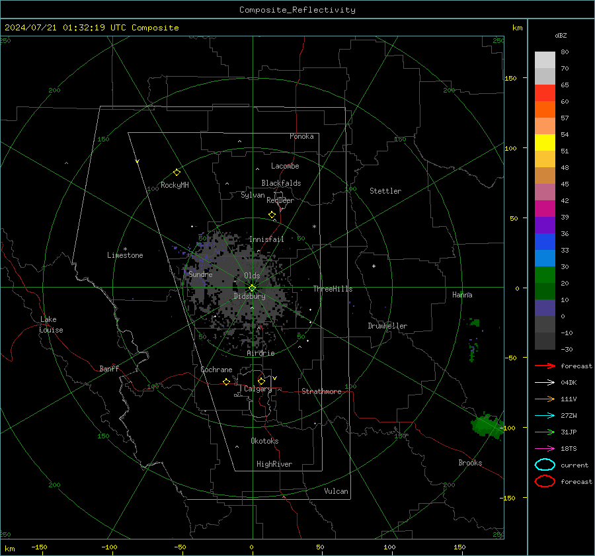This screenshot has height=556, width=595.
Task: Select the purple 36–39 dBZ swatch
Action: click(x=545, y=225)
